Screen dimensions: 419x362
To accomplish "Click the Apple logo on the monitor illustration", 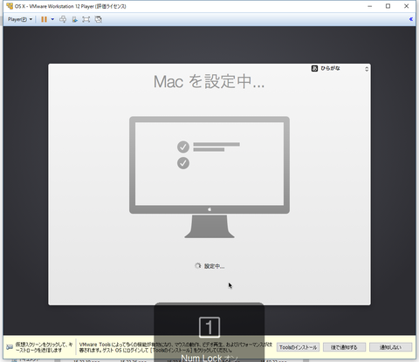I will point(209,209).
